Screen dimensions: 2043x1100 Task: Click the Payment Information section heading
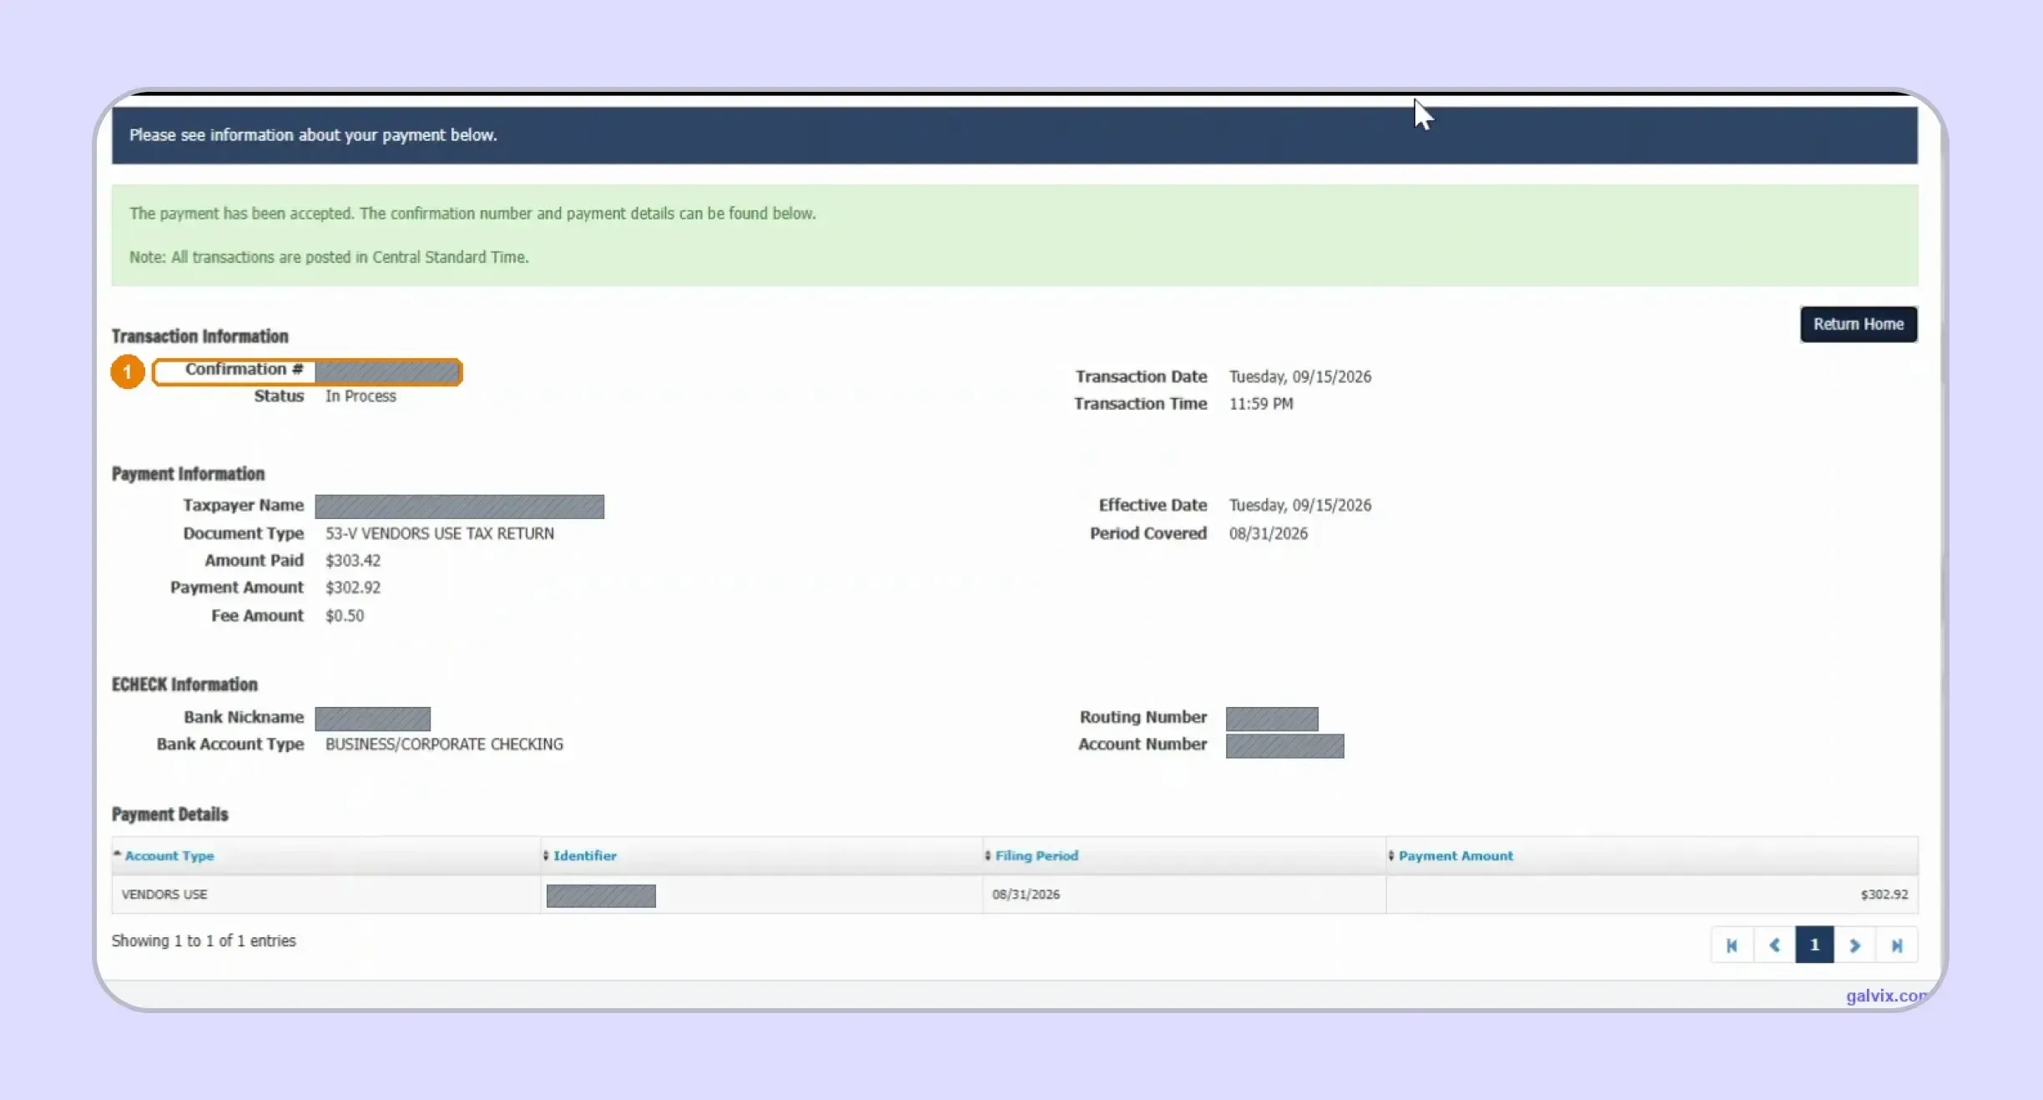point(188,473)
